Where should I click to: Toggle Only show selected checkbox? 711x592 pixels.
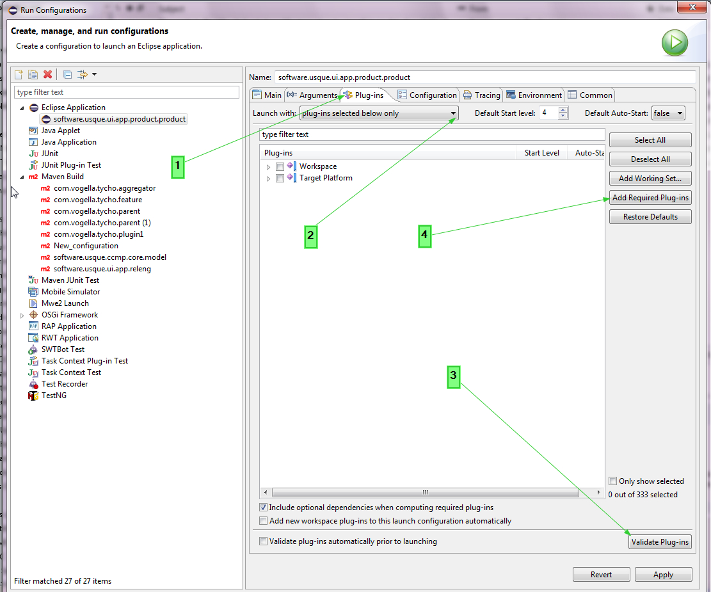613,481
